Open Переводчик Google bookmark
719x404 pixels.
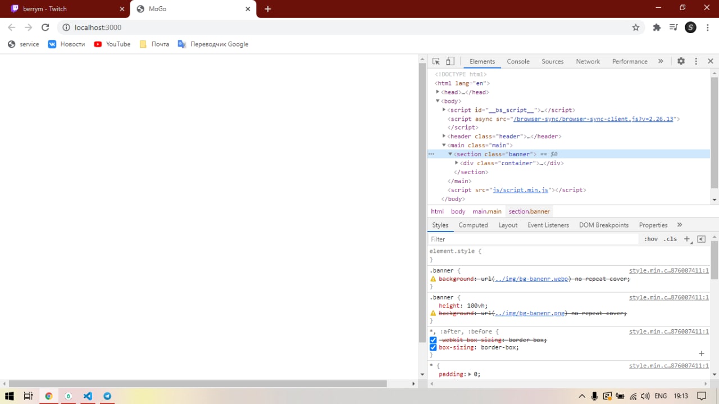tap(213, 44)
